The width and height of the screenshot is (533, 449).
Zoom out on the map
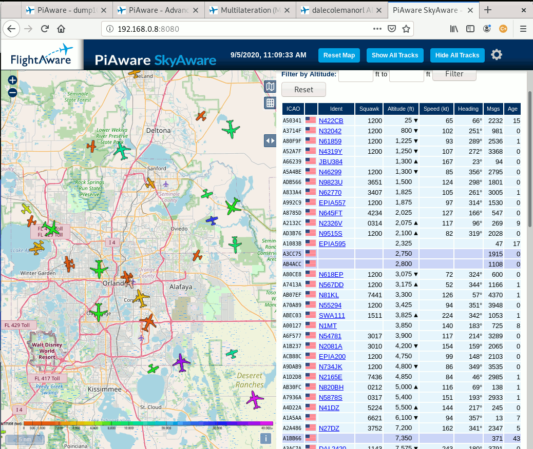pos(12,92)
